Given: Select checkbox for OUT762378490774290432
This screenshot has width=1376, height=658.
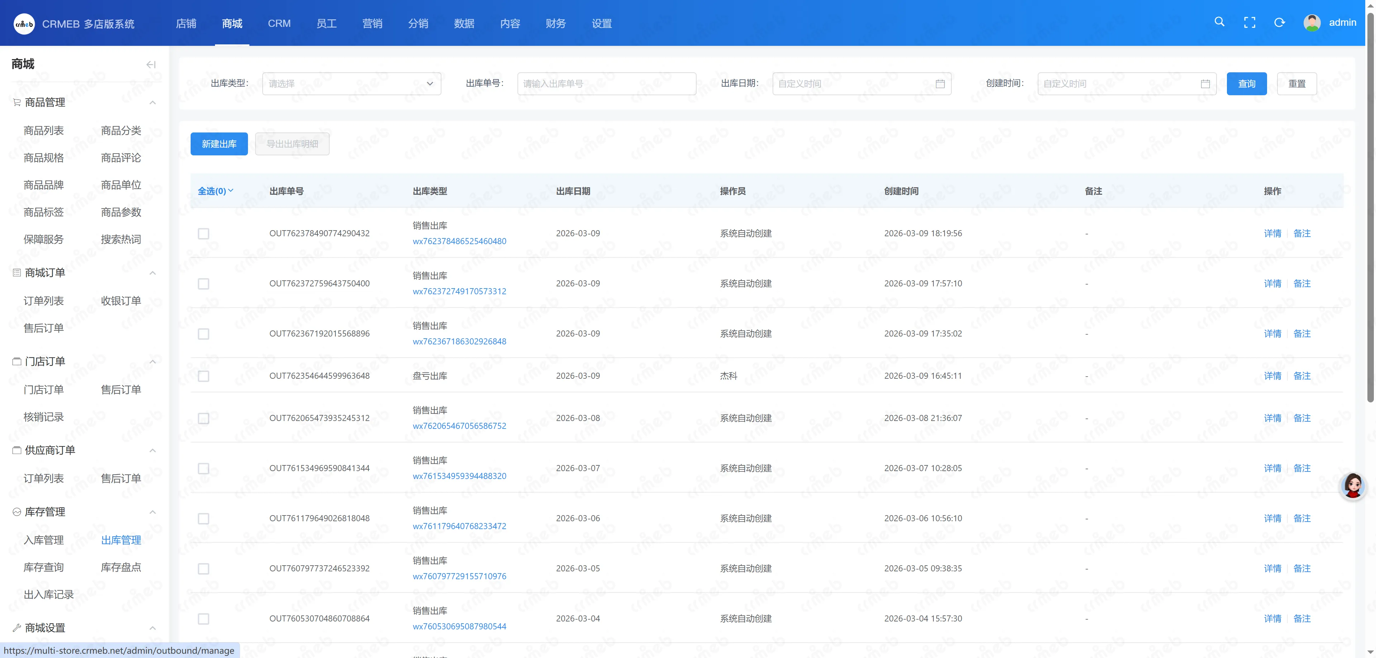Looking at the screenshot, I should coord(204,234).
